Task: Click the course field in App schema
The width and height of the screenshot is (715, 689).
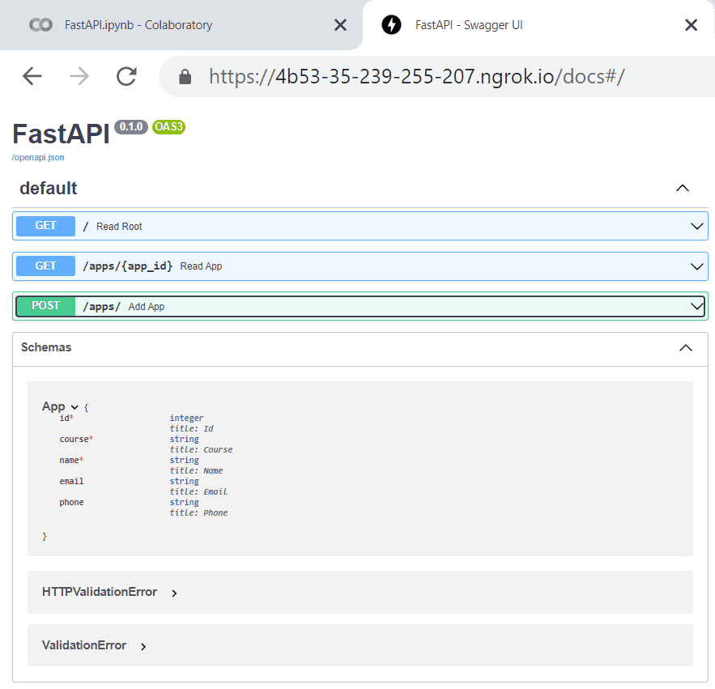Action: click(76, 439)
